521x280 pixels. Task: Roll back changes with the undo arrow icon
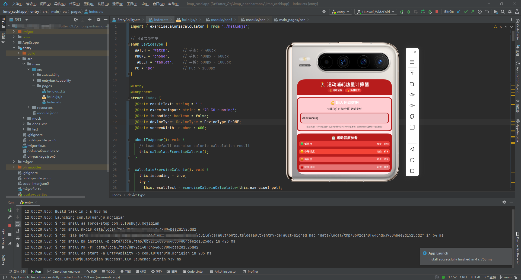[487, 12]
